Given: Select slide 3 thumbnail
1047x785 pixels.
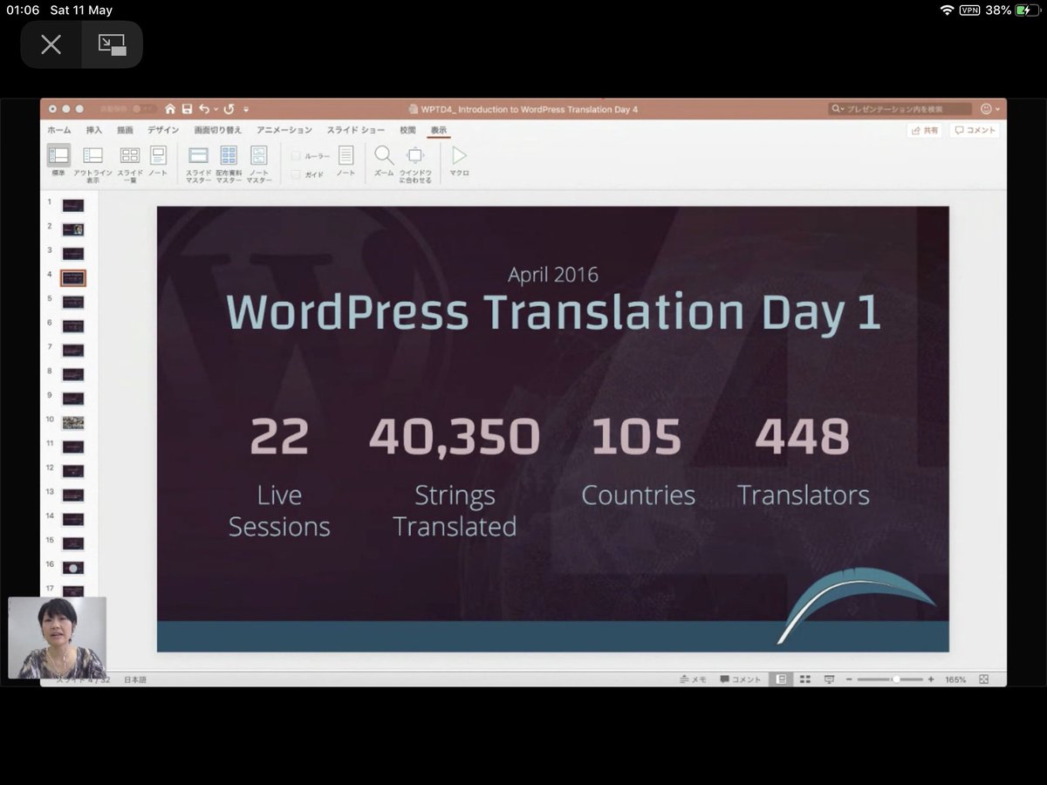Looking at the screenshot, I should (73, 254).
